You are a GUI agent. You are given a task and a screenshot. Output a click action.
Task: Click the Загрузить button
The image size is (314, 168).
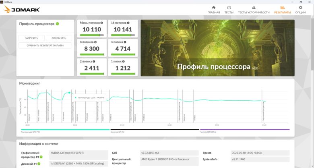point(31,38)
